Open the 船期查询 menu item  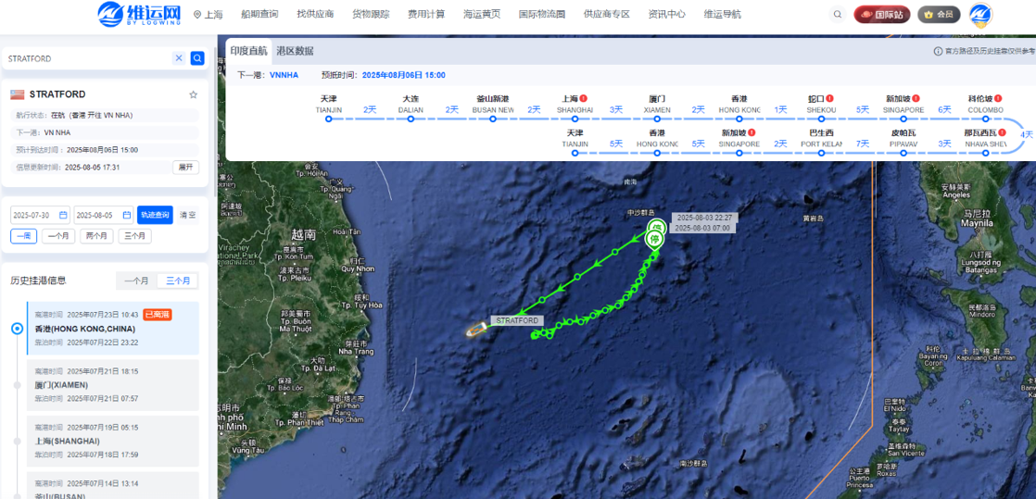click(x=259, y=14)
